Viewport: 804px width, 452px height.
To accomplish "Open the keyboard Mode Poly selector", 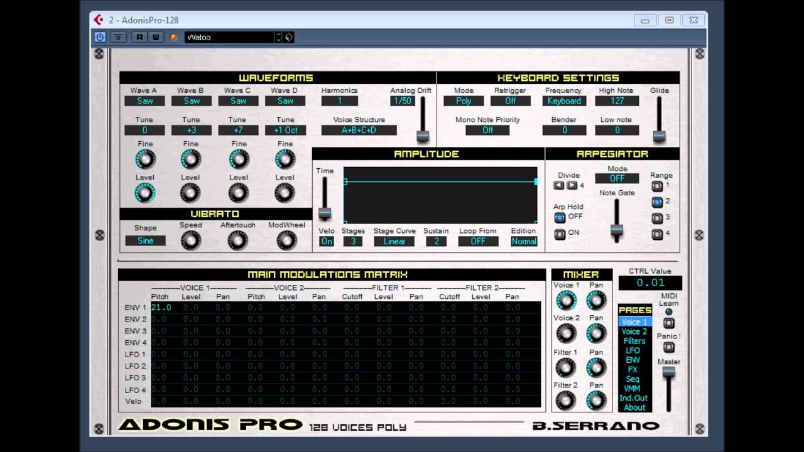I will [464, 100].
